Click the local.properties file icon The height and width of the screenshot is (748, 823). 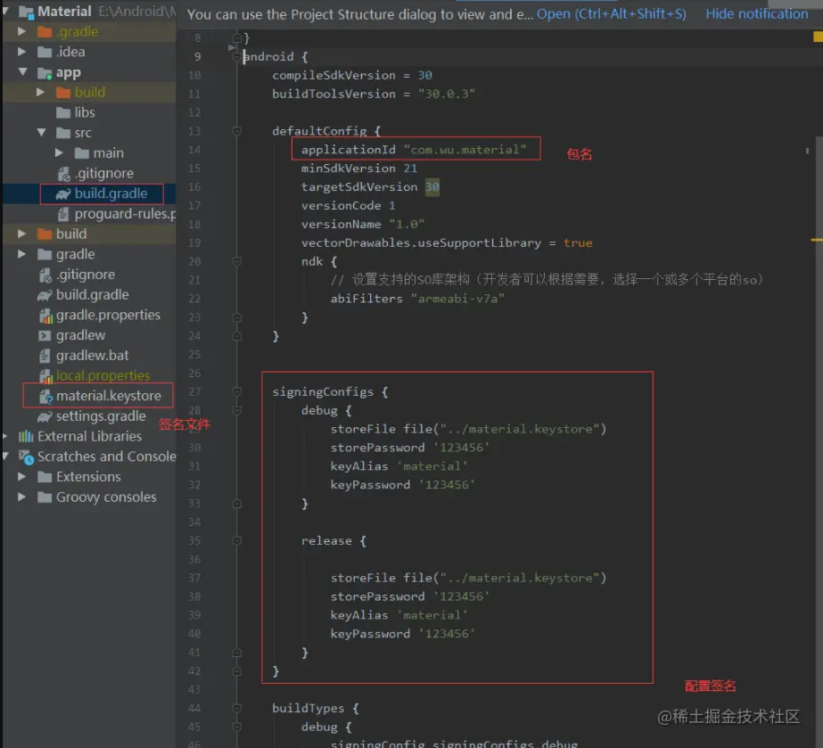(45, 376)
